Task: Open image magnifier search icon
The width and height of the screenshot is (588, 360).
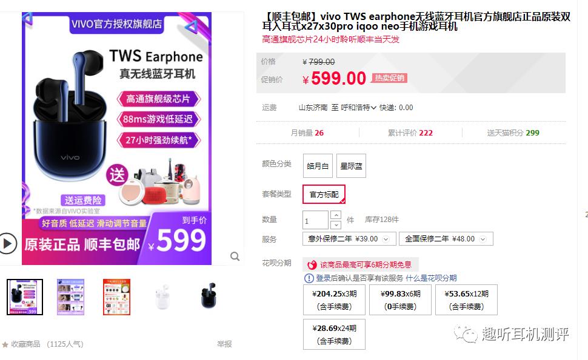Action: tap(235, 257)
